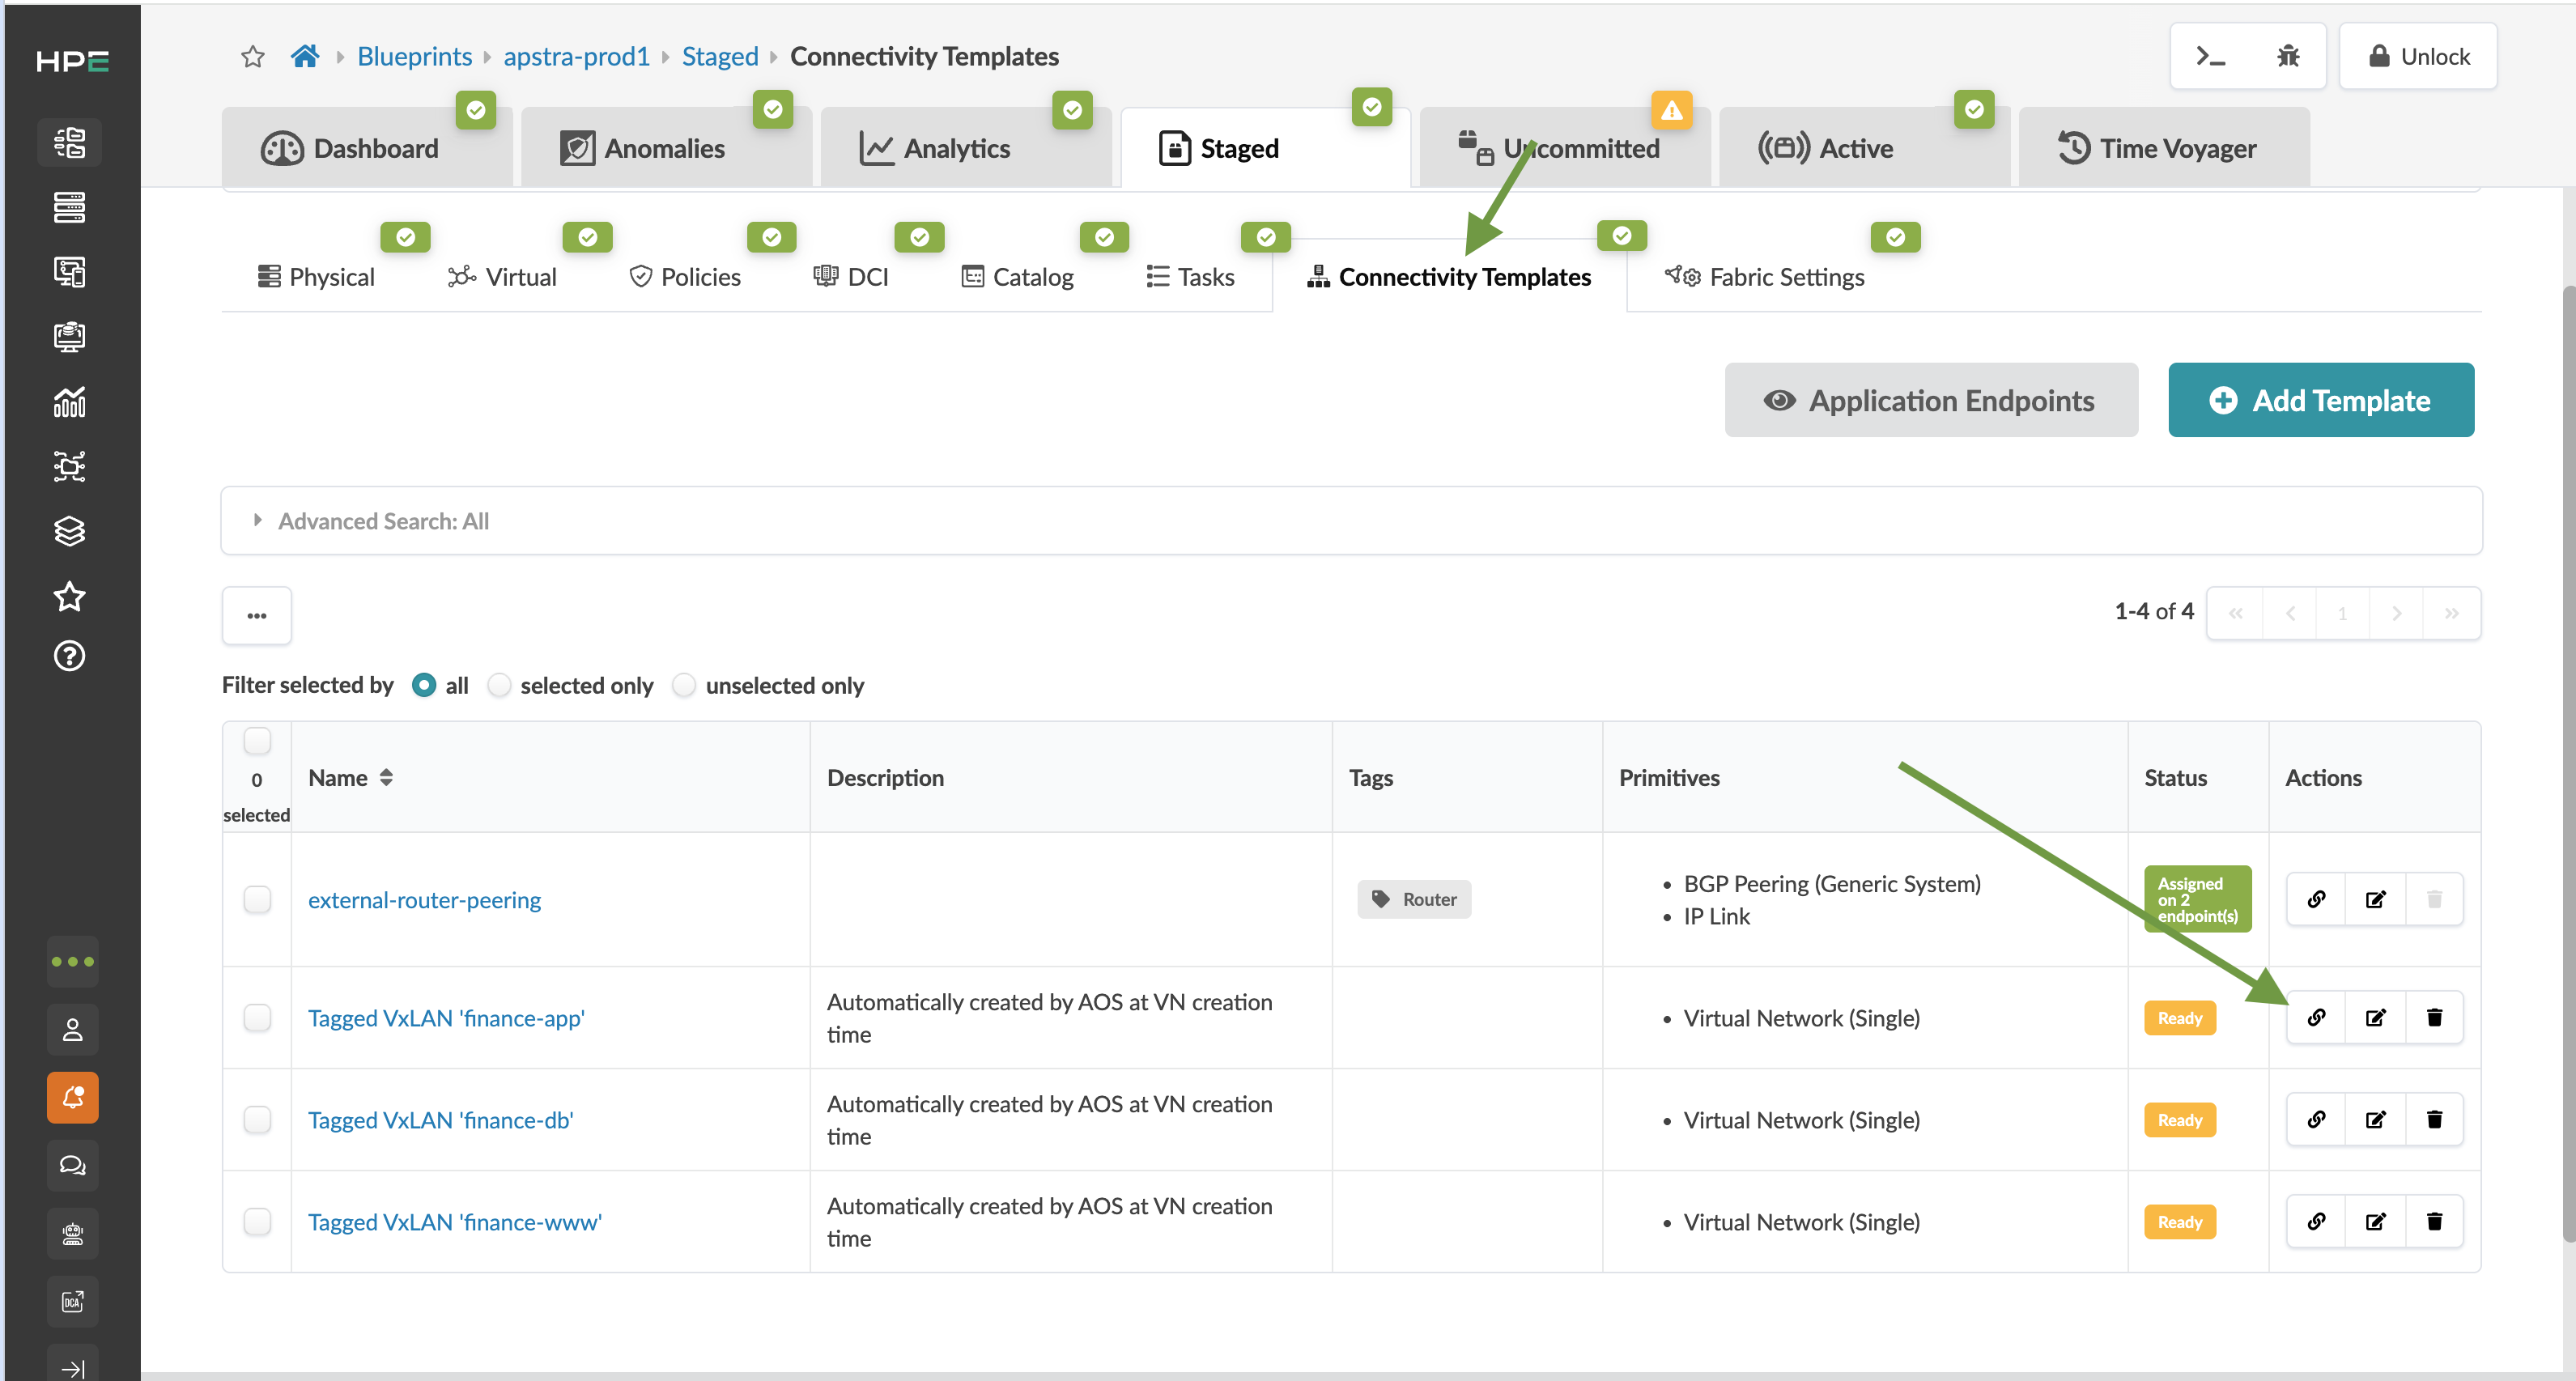Click the Add Template button
The width and height of the screenshot is (2576, 1381).
[x=2320, y=400]
